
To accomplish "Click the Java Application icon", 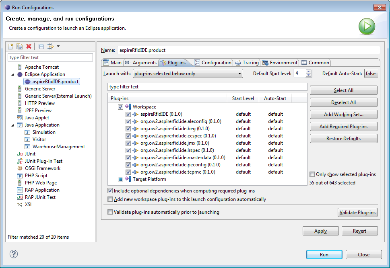I will (20, 125).
